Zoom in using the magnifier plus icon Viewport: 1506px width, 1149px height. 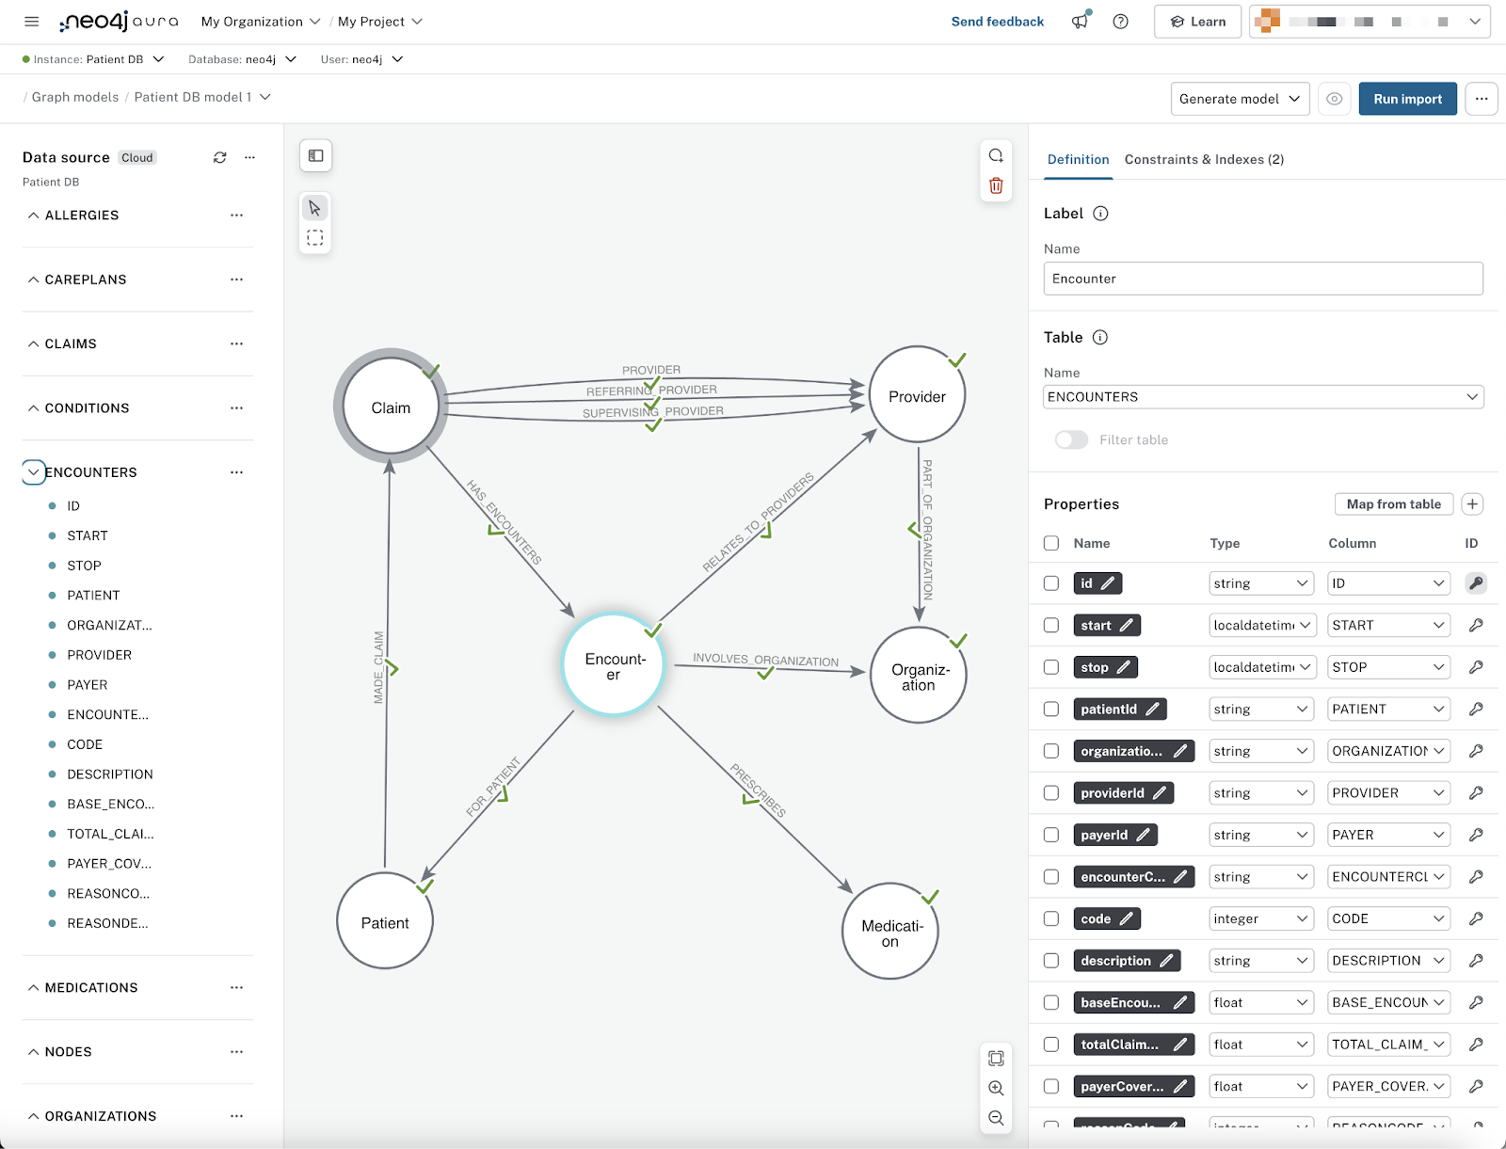click(x=996, y=1089)
